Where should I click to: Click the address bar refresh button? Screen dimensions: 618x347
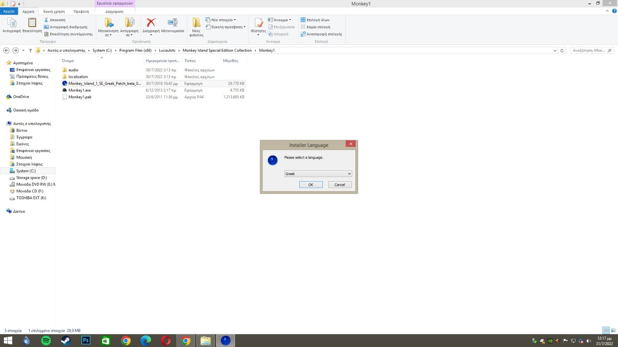point(562,51)
